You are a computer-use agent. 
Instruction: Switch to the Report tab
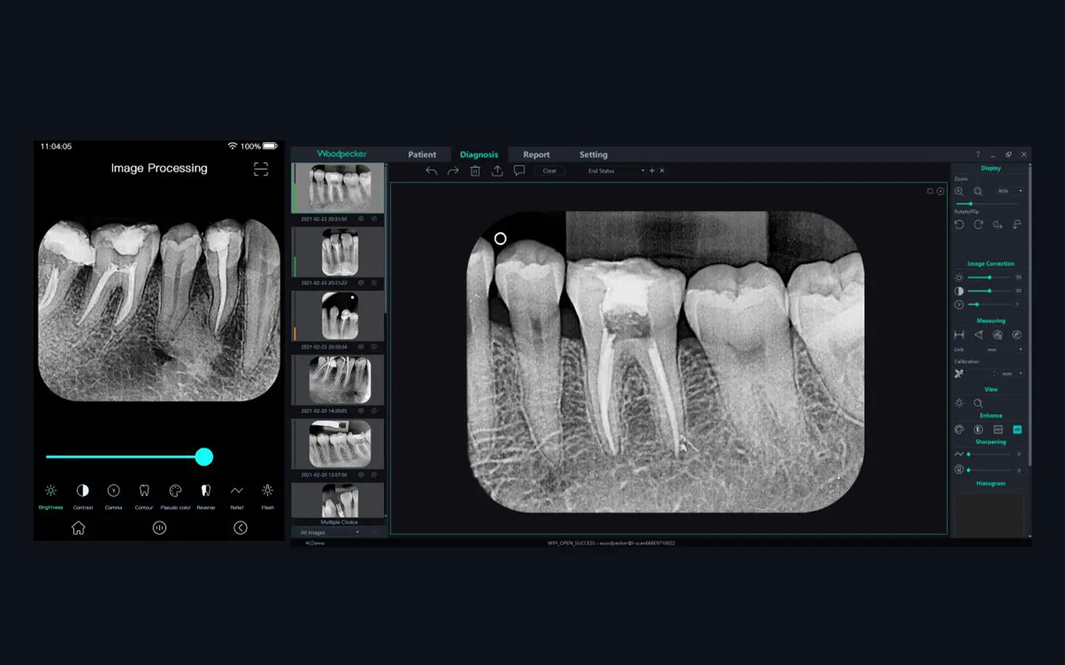(536, 154)
